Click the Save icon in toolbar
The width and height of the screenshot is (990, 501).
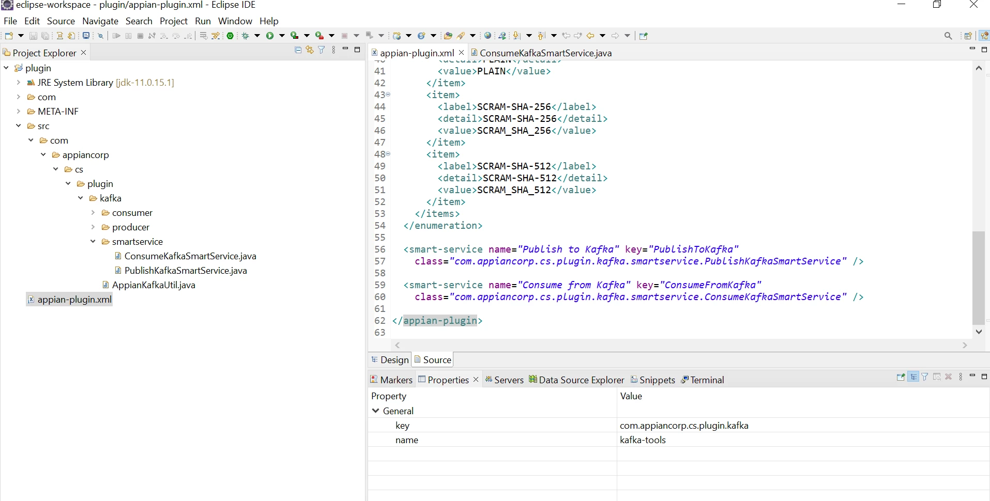(33, 36)
